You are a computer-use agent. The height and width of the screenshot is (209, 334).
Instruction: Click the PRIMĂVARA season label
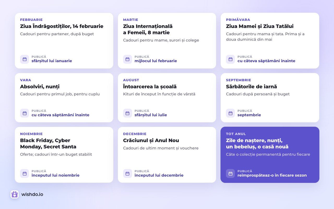click(238, 20)
